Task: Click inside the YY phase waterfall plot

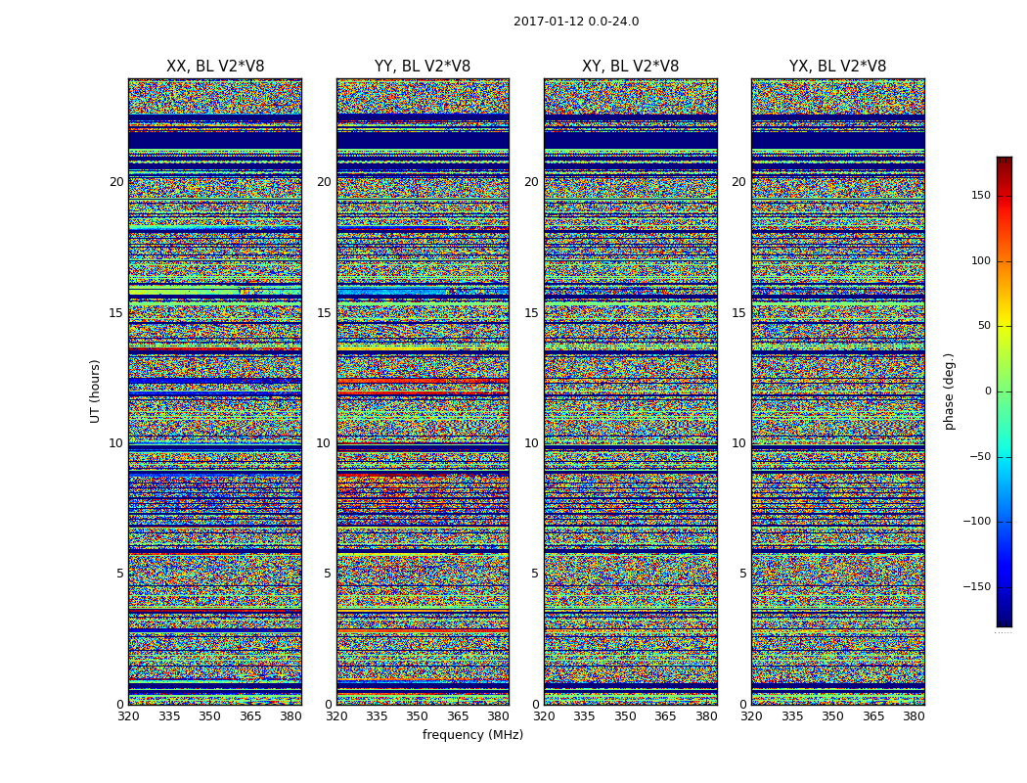Action: pos(423,391)
